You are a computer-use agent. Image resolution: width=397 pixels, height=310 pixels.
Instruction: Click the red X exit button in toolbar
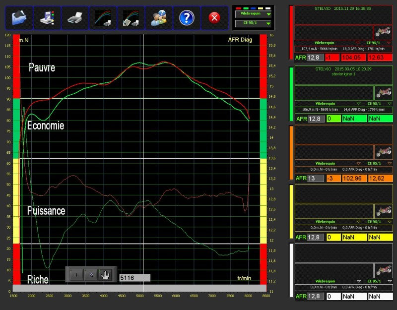point(214,18)
